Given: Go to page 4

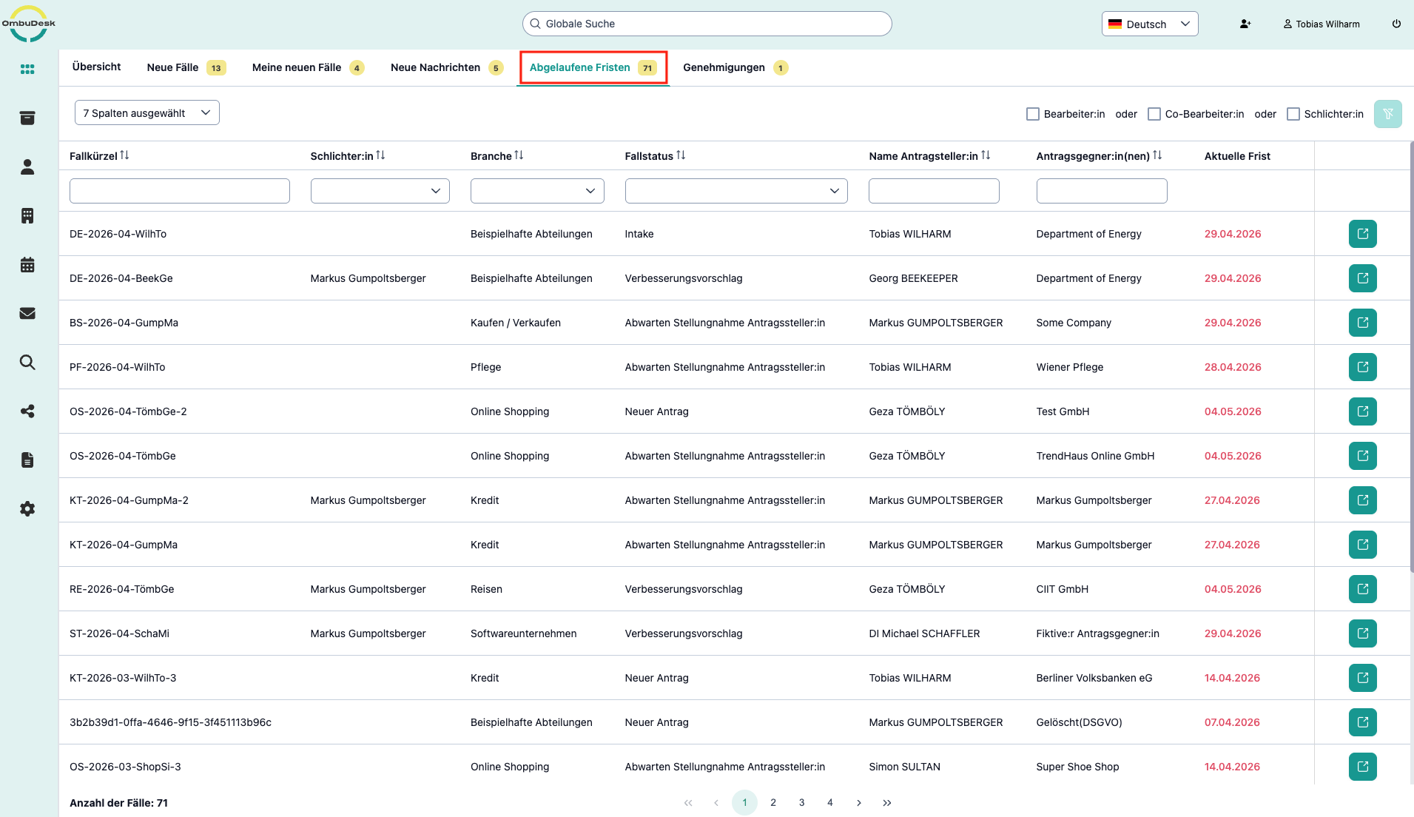Looking at the screenshot, I should (830, 802).
